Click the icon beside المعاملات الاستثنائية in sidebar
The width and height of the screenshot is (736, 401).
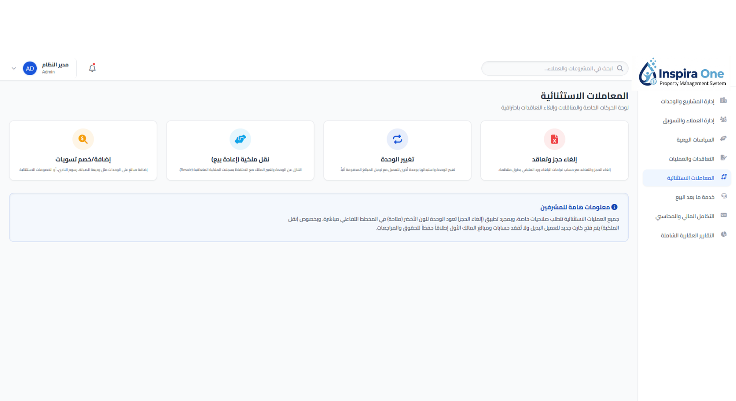(724, 177)
